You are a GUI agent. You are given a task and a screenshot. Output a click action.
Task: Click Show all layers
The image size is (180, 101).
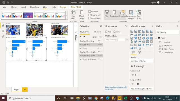tap(95, 37)
